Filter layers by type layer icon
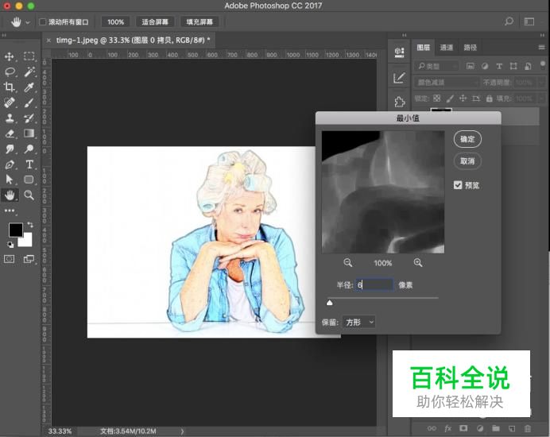Image resolution: width=550 pixels, height=437 pixels. (x=499, y=66)
